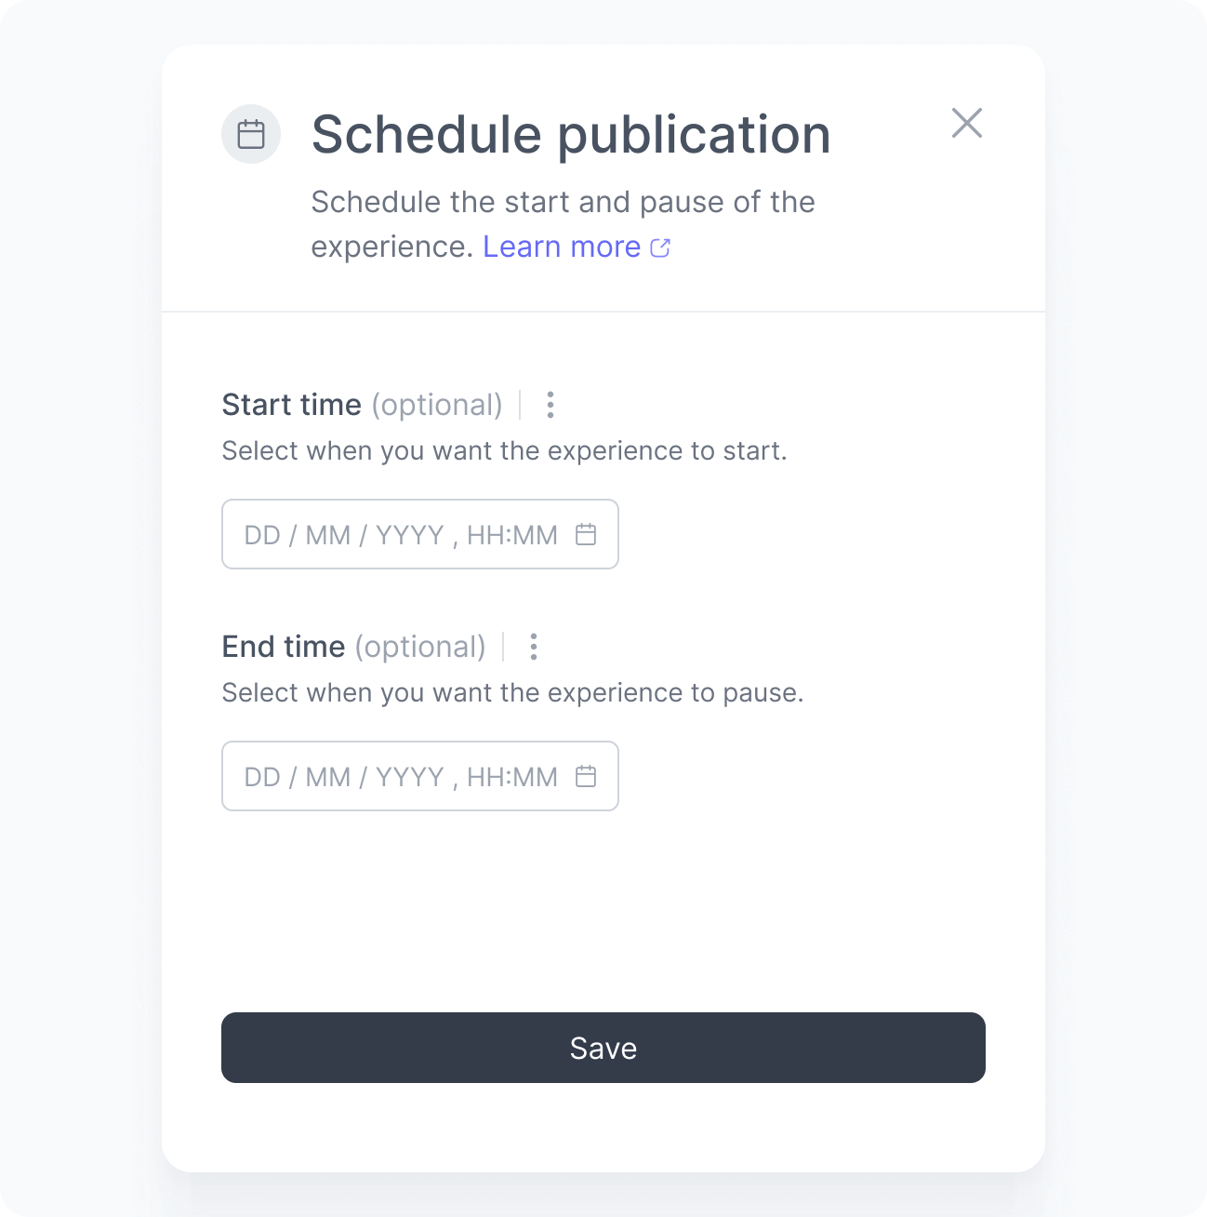Click the End time optional label
The image size is (1207, 1217).
[x=421, y=647]
